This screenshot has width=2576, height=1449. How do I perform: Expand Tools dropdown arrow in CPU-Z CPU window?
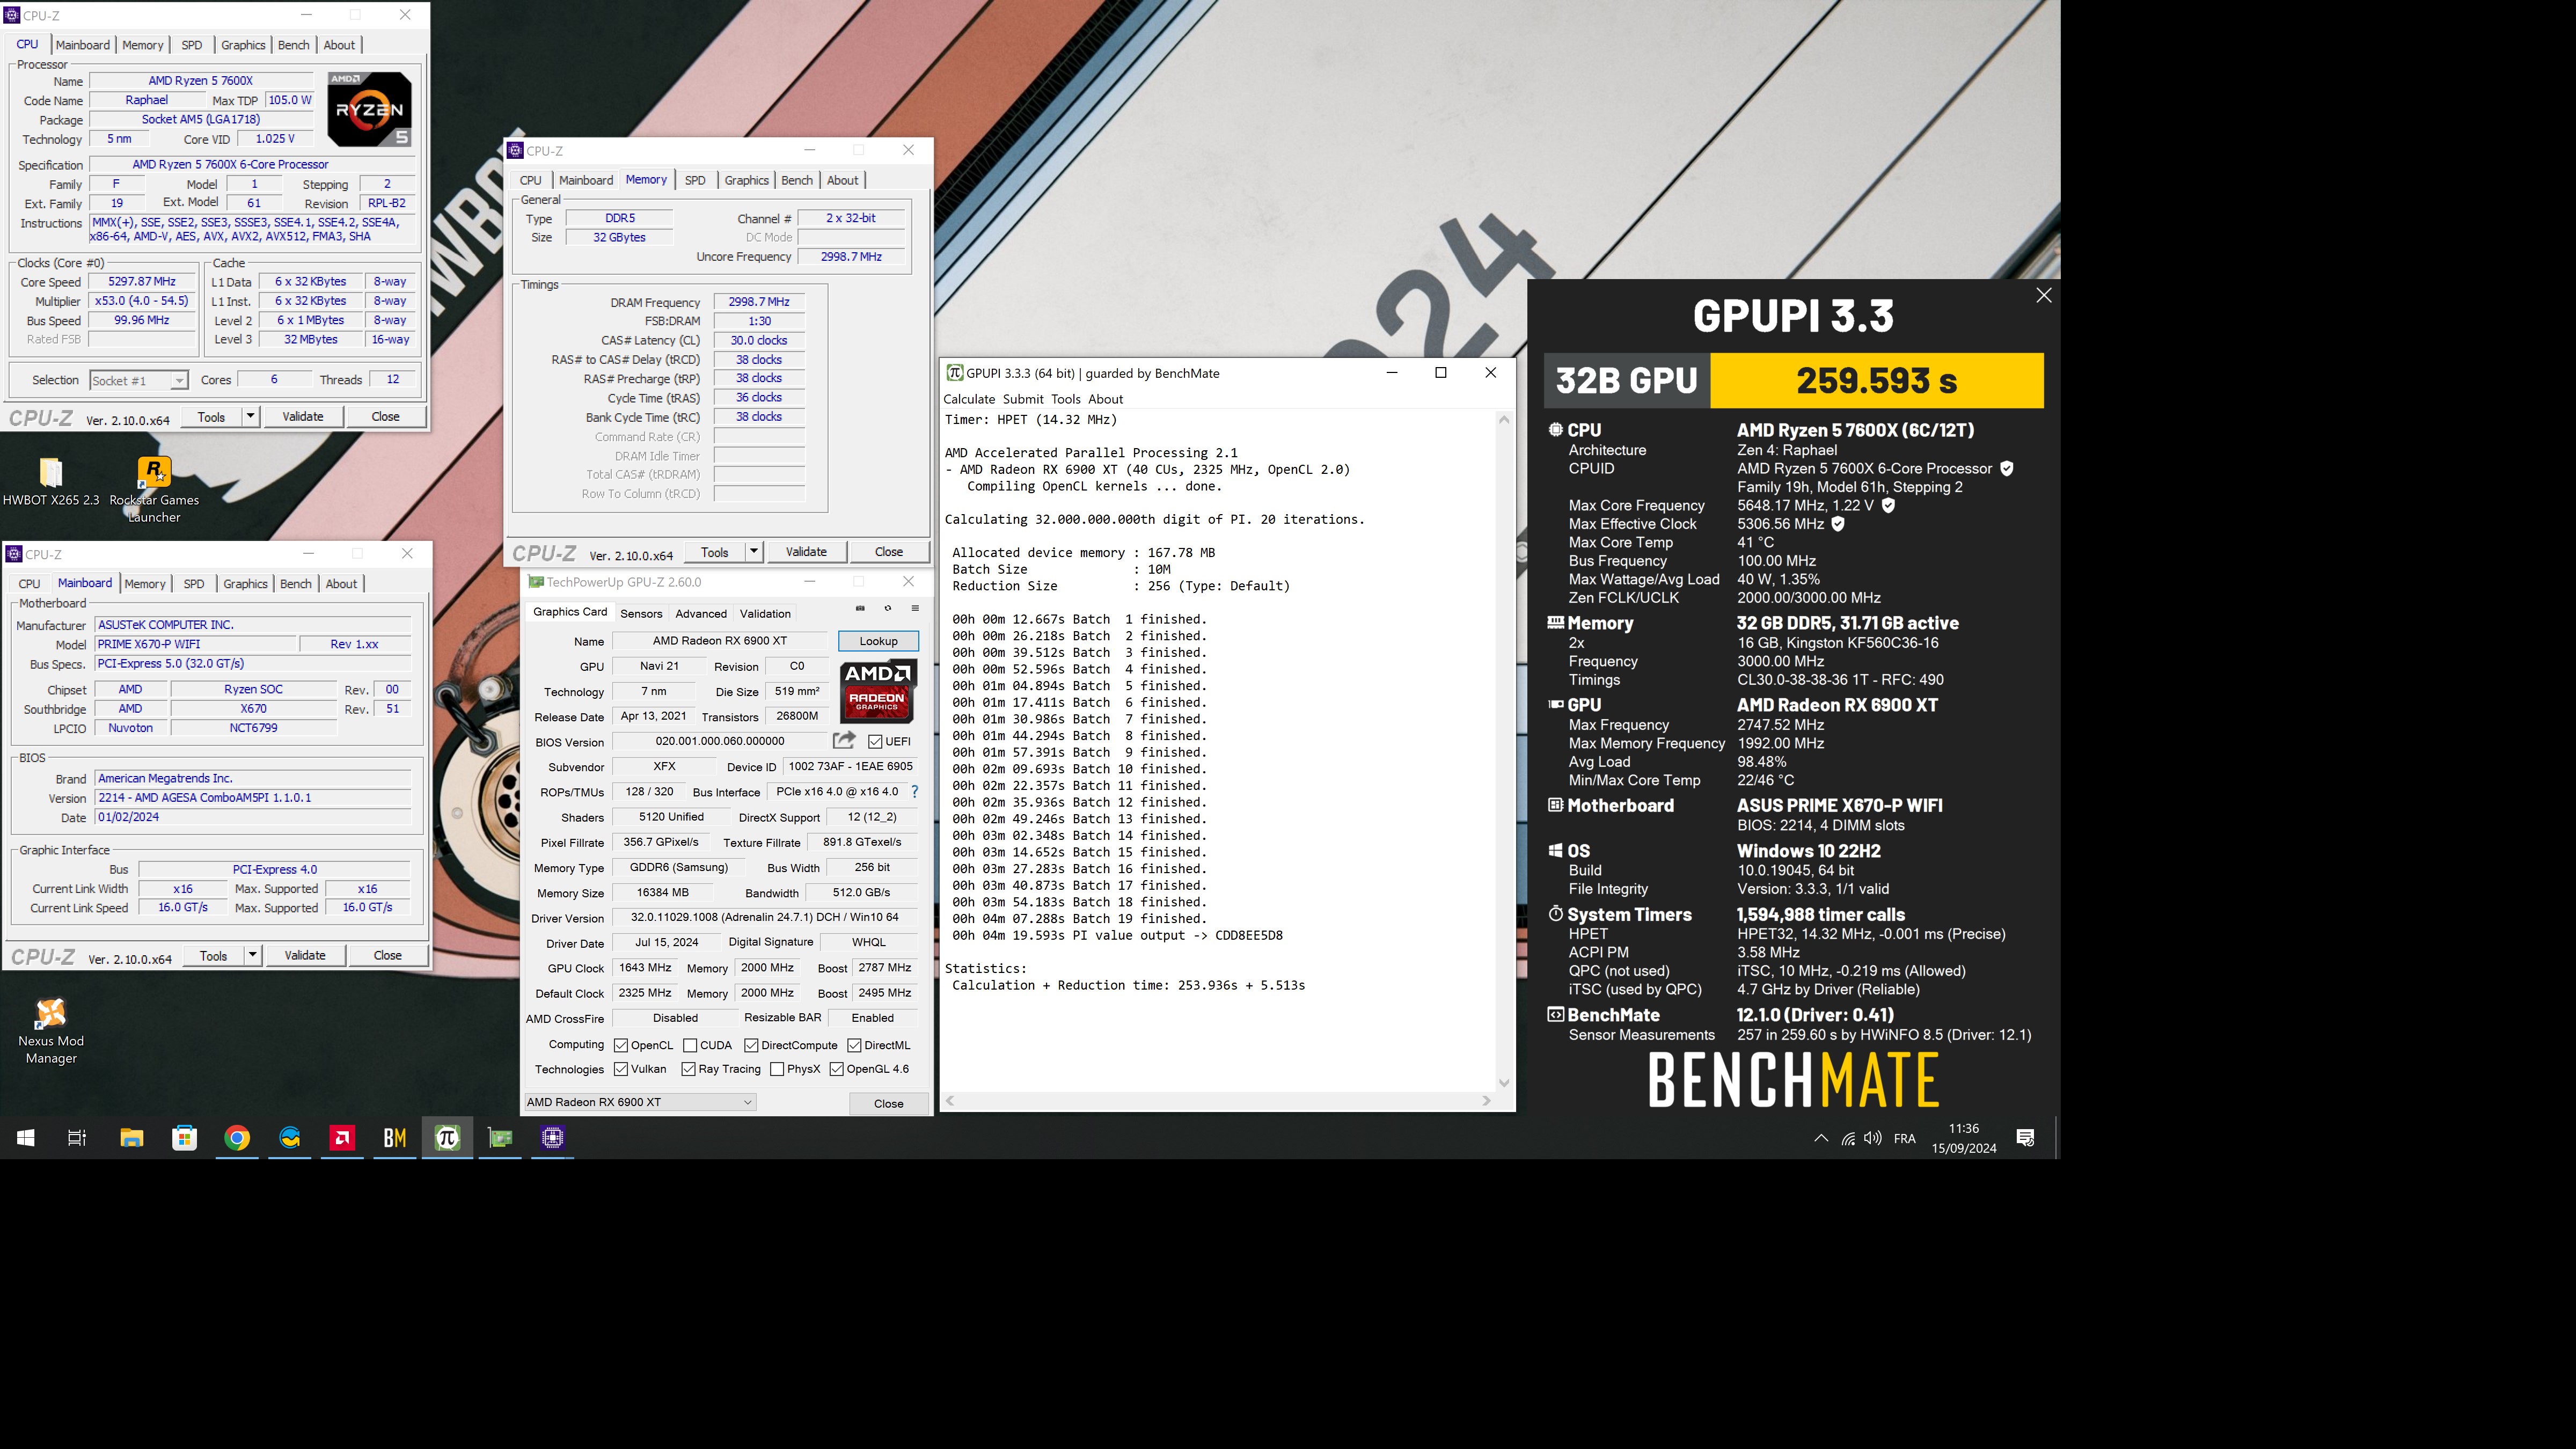point(250,416)
